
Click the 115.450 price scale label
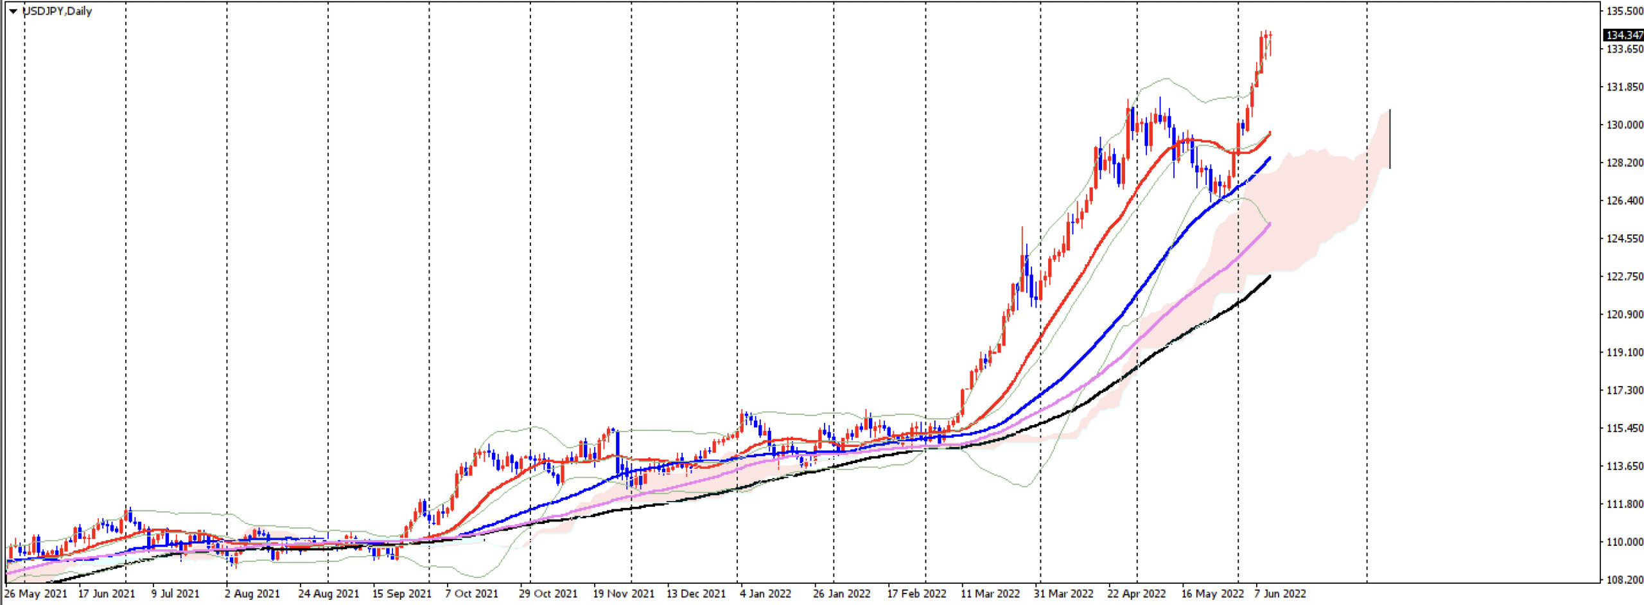pyautogui.click(x=1625, y=428)
